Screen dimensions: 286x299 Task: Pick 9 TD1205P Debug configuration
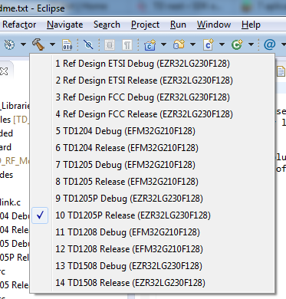click(153, 199)
